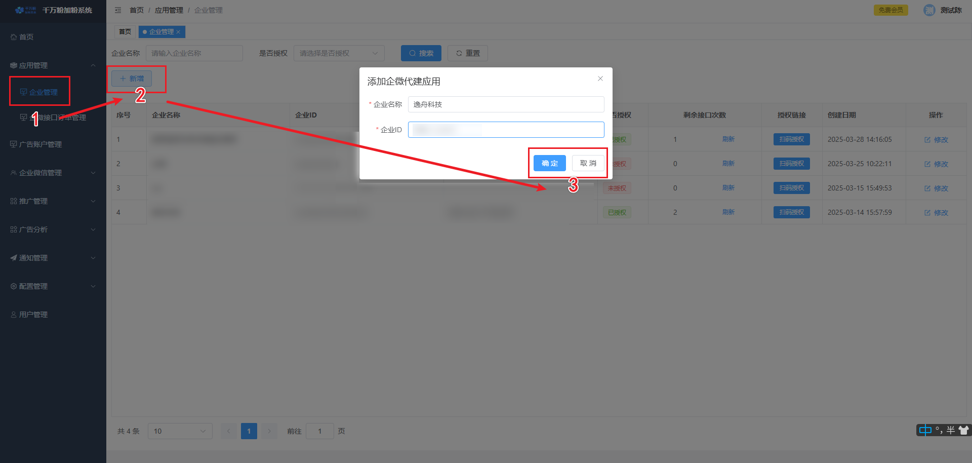Screen dimensions: 972x463
Task: Click 扫码授权 button in row 4
Action: coord(791,212)
